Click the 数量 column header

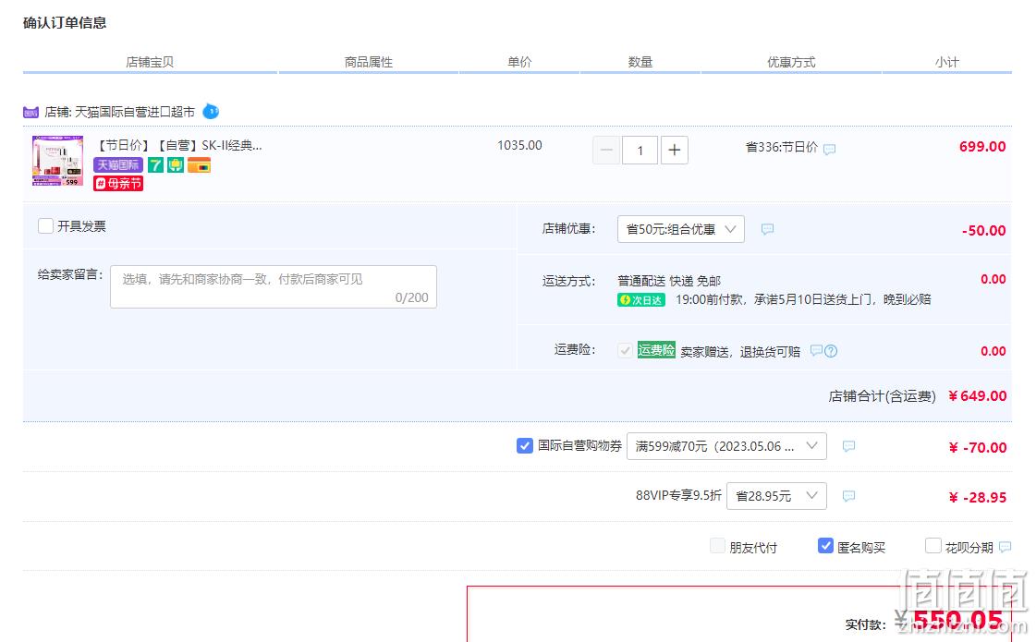coord(640,62)
